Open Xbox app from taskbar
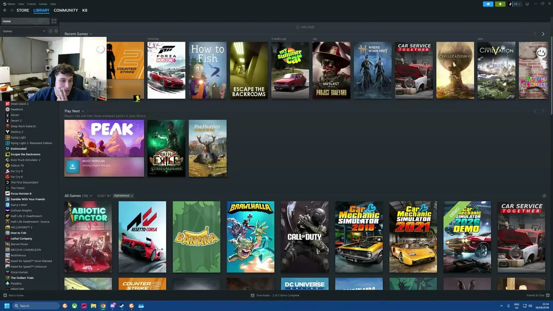The width and height of the screenshot is (553, 311). click(74, 306)
